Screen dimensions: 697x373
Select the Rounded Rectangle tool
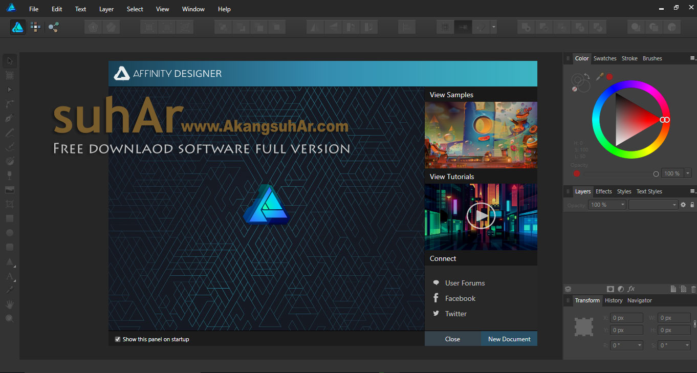click(x=10, y=247)
